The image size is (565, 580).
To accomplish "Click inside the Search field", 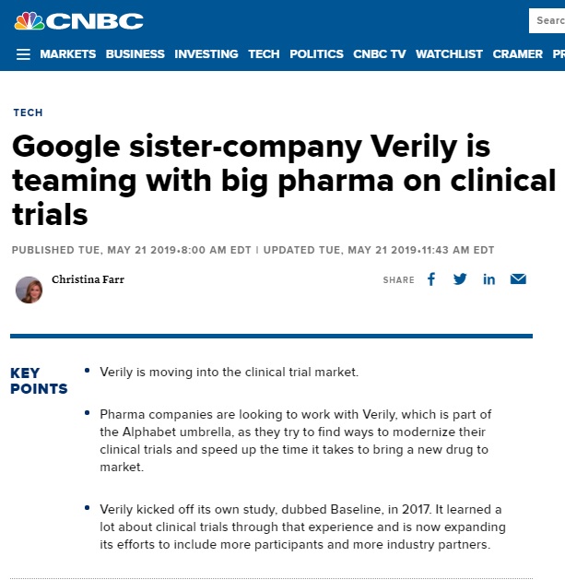I will pos(547,20).
